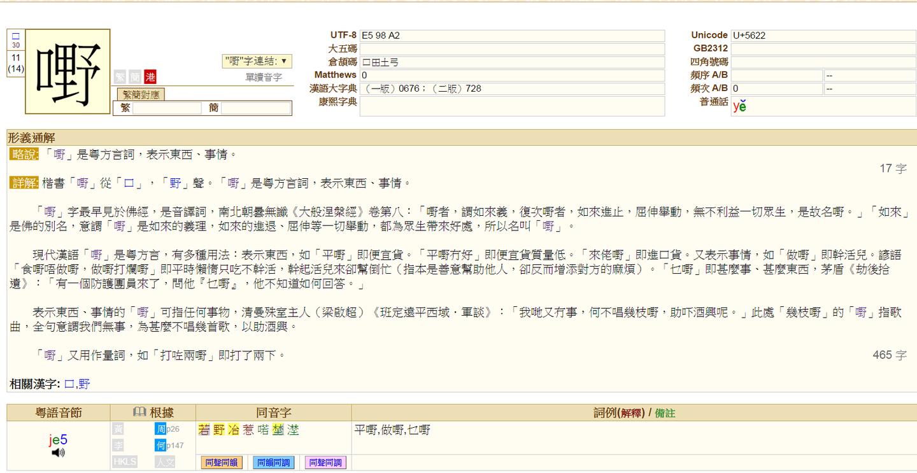The image size is (917, 473).
Task: Click the 詳解 detailed explanation label
Action: click(x=25, y=183)
